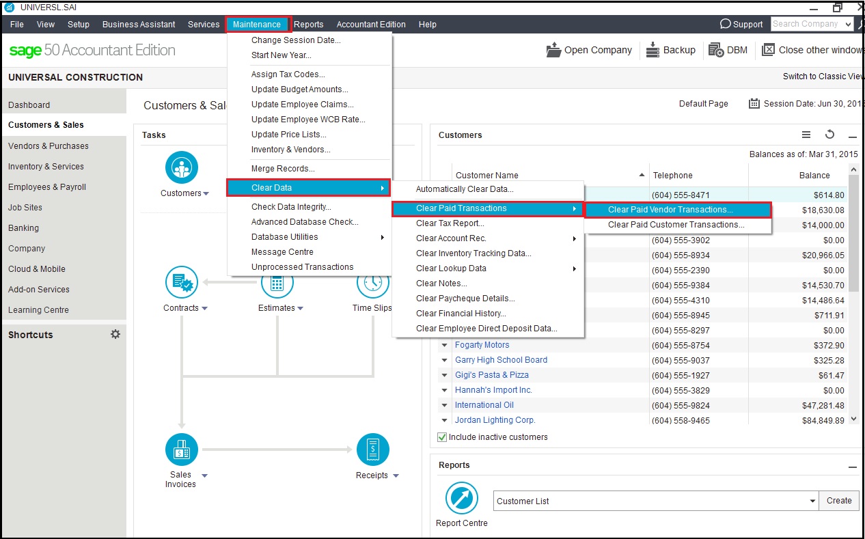Screen dimensions: 865x539
Task: Click Switch to Classic View link
Action: coord(823,77)
